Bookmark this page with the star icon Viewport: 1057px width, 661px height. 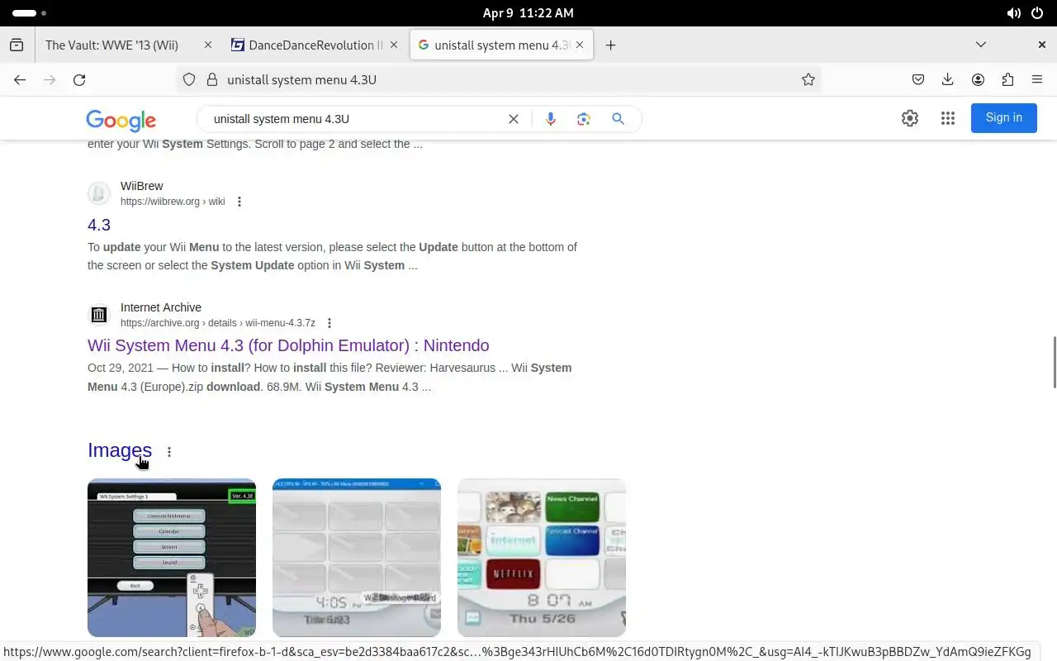[808, 80]
